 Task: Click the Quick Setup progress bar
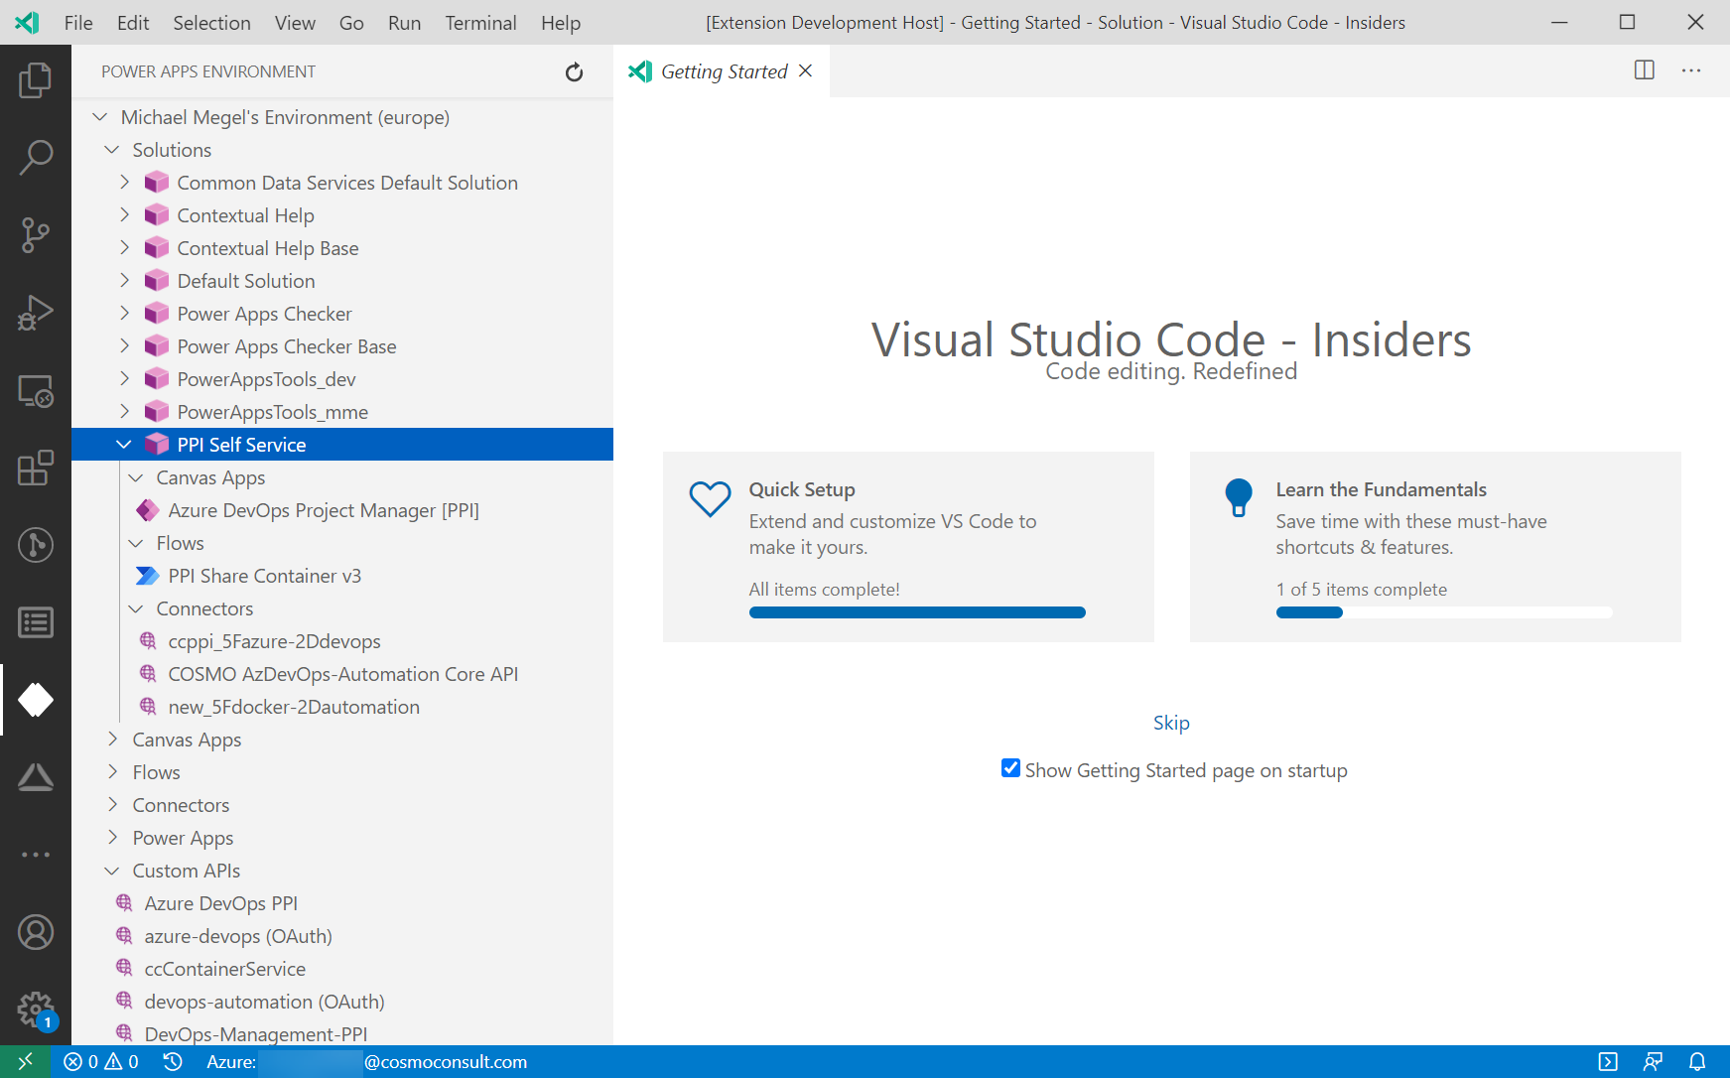click(x=917, y=612)
